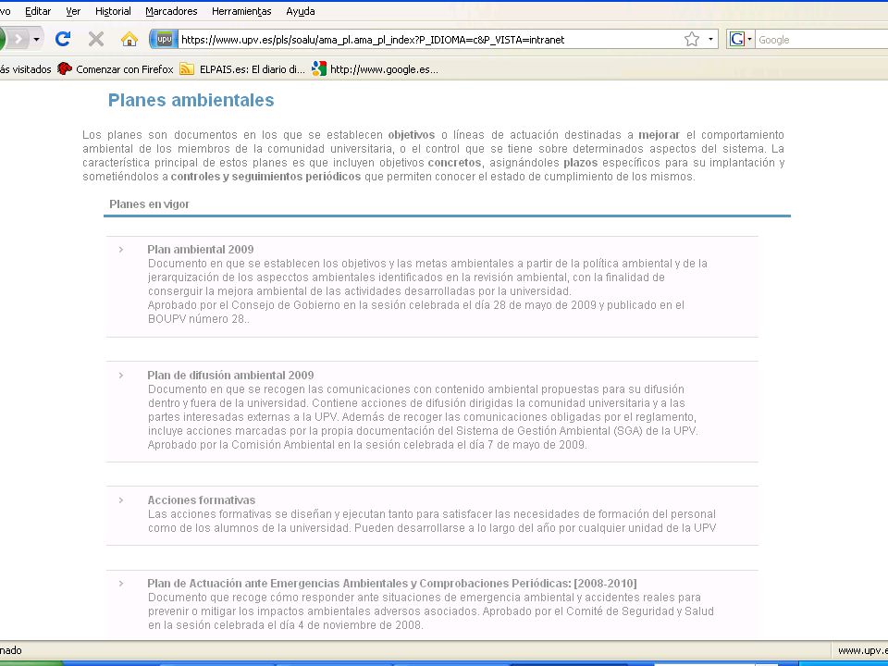Open the Google search engine selector

[740, 39]
